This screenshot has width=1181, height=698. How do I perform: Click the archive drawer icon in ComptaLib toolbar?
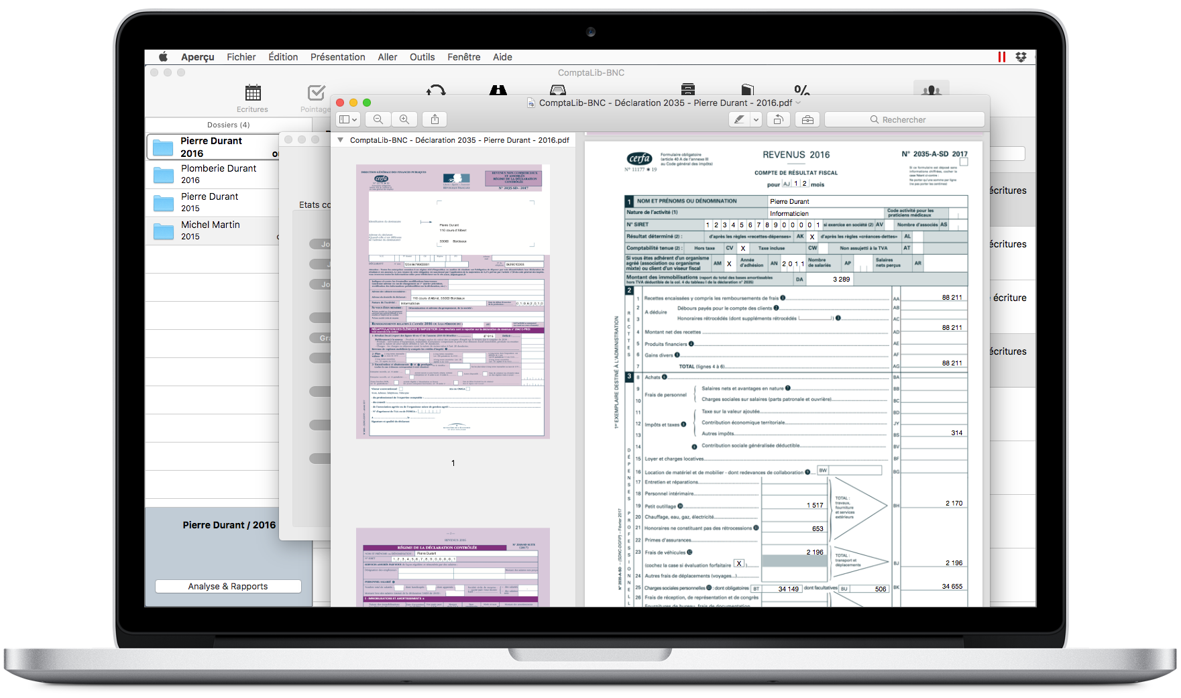pyautogui.click(x=687, y=89)
